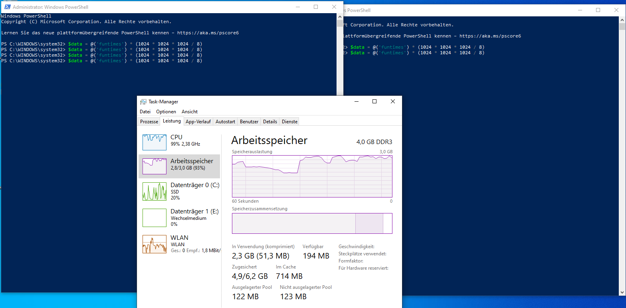This screenshot has width=626, height=308.
Task: Click the Speicherzusammensetzung memory composition bar
Action: [x=312, y=223]
